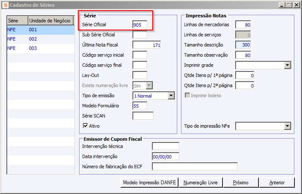This screenshot has width=302, height=194.
Task: Focus the Série Oficial input field
Action: [x=140, y=25]
